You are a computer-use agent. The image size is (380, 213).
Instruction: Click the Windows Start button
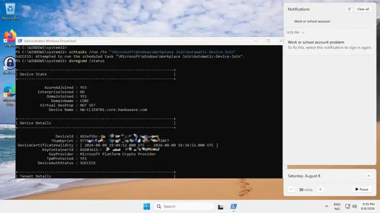click(147, 206)
